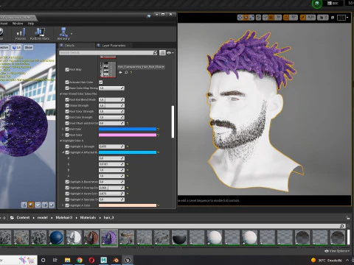
Task: Open the grid snap size 10 dropdown
Action: [278, 18]
